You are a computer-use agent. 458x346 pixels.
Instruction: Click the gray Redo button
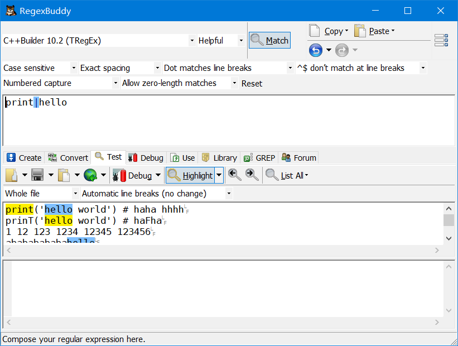point(342,50)
